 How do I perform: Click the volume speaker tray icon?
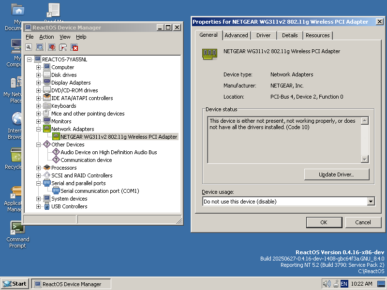pyautogui.click(x=327, y=284)
